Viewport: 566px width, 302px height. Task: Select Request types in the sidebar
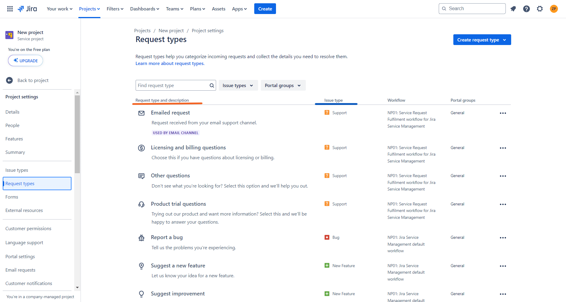click(37, 184)
